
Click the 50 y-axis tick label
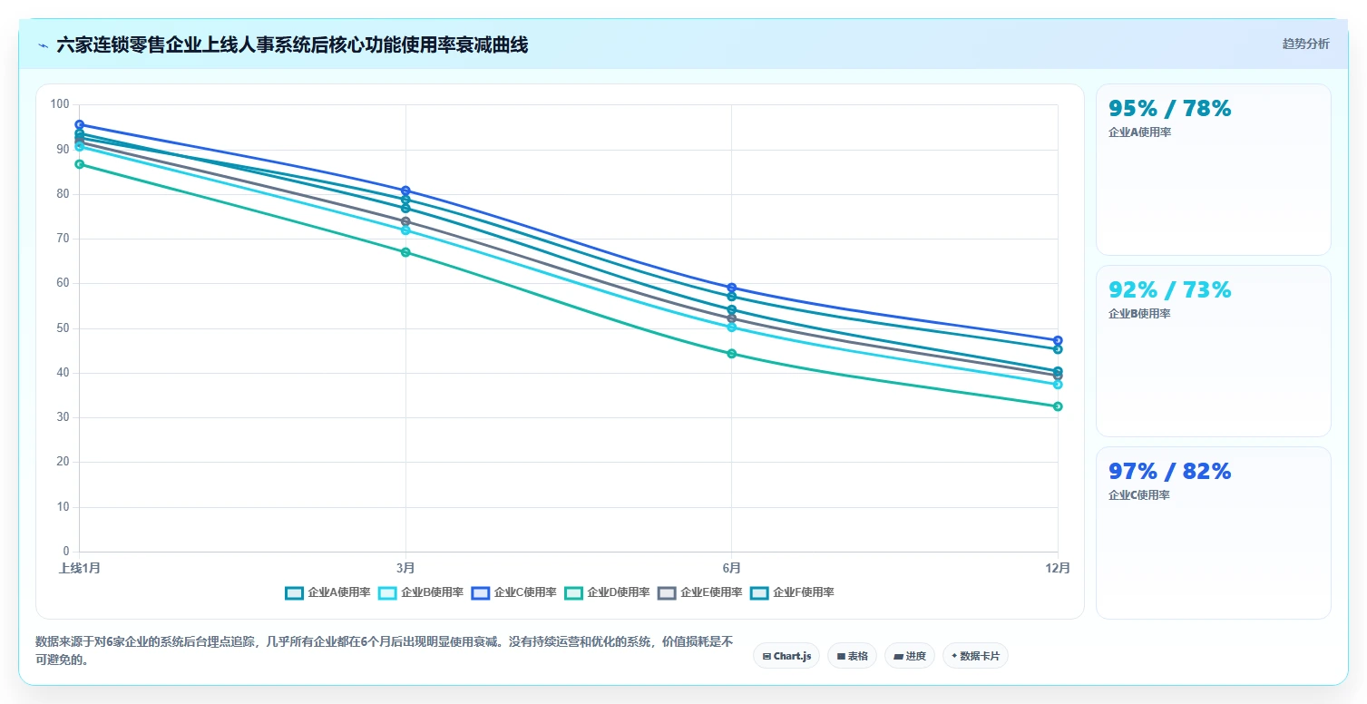click(63, 328)
